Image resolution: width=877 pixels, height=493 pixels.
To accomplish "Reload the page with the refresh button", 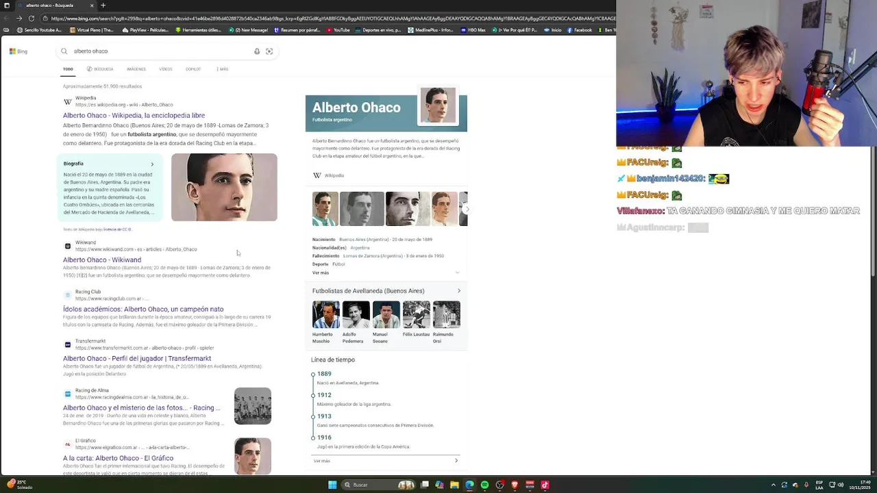I will pyautogui.click(x=32, y=18).
